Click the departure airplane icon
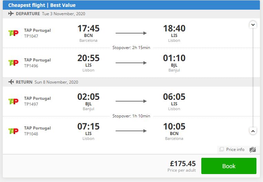 tap(11, 13)
